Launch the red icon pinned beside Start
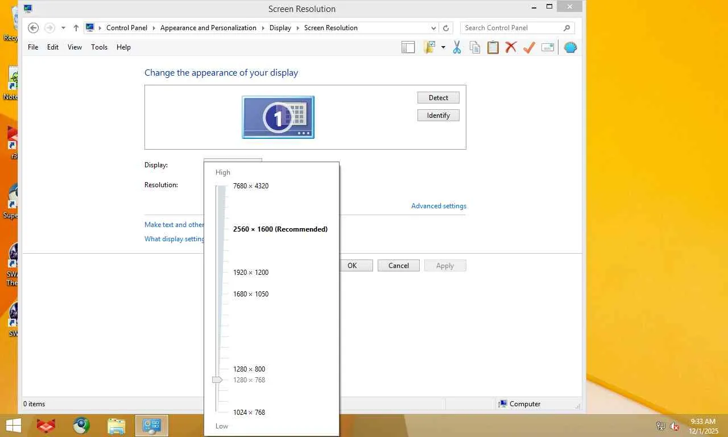The height and width of the screenshot is (437, 728). point(46,426)
